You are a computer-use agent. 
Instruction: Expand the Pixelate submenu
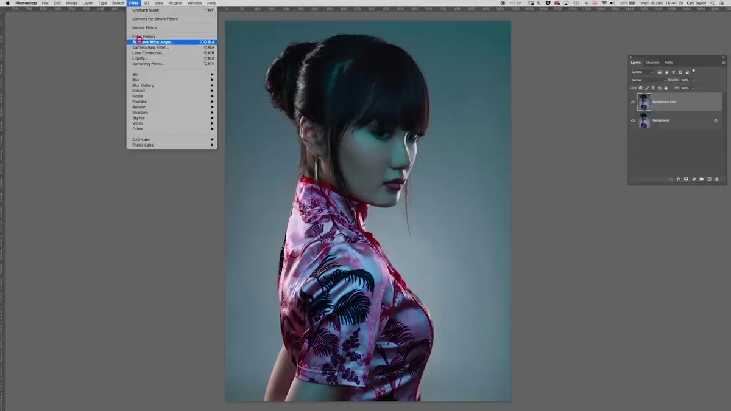coord(172,102)
